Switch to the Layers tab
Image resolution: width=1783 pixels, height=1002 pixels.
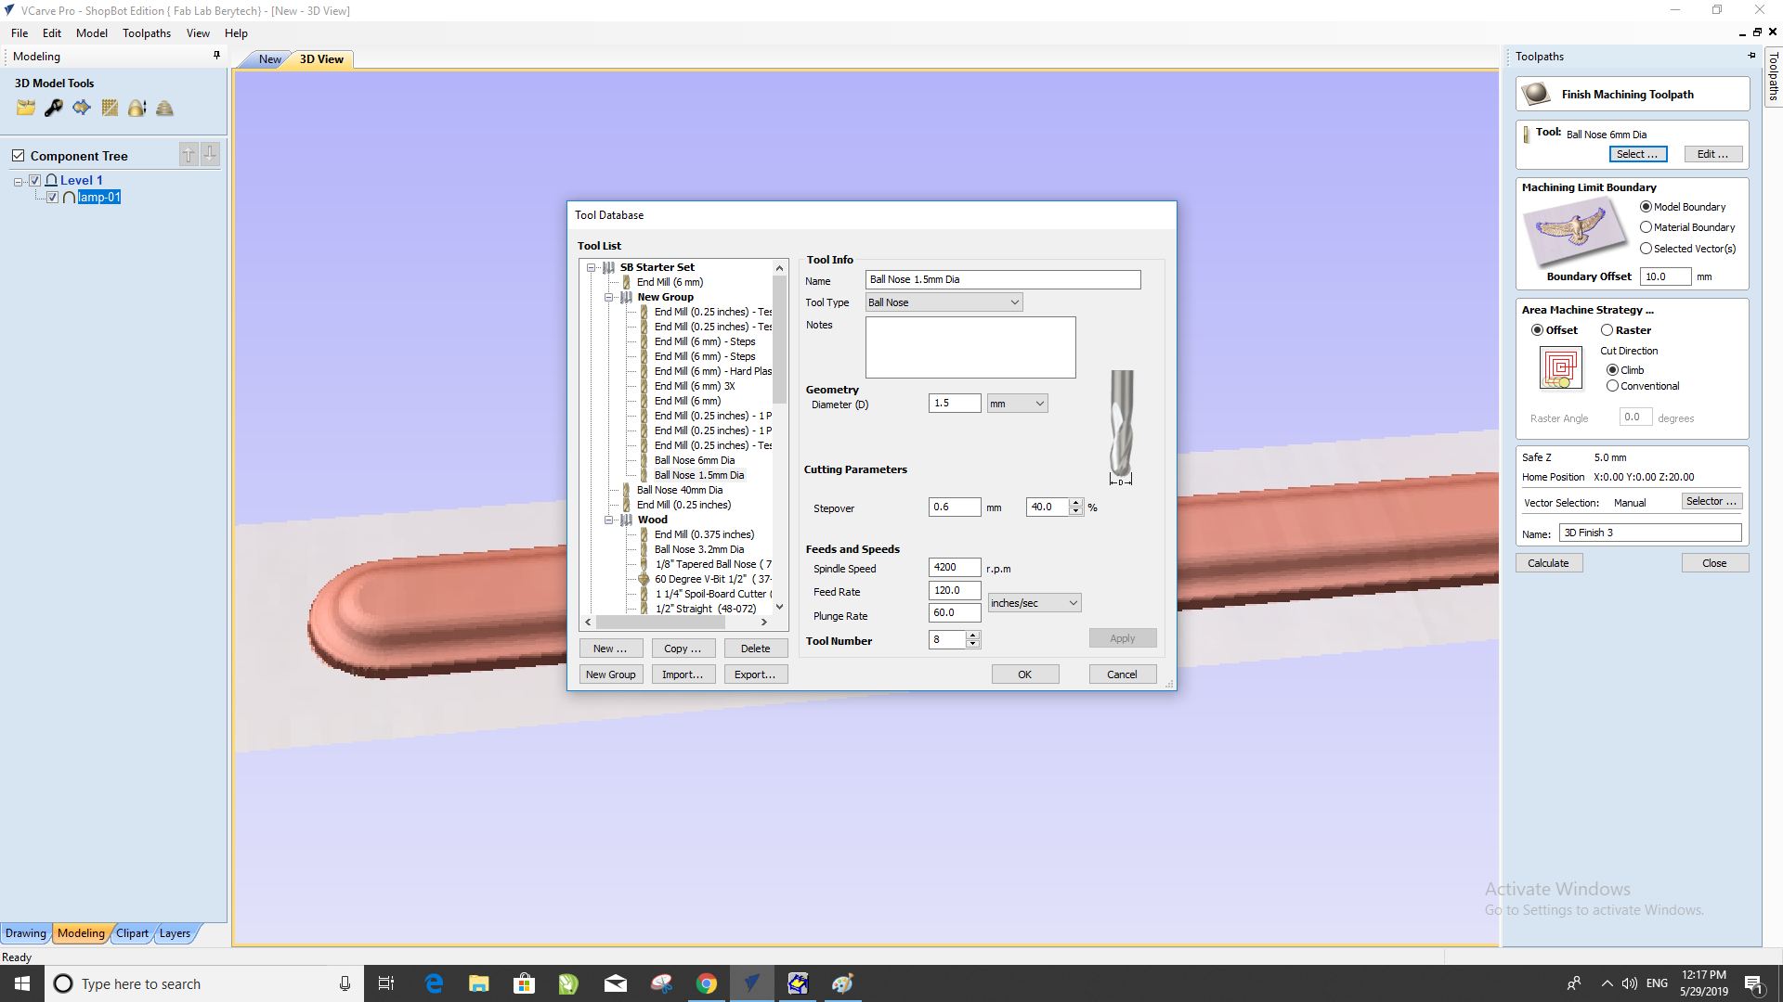click(175, 933)
